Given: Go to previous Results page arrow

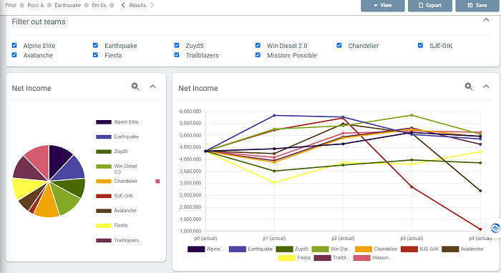Looking at the screenshot, I should coord(123,5).
